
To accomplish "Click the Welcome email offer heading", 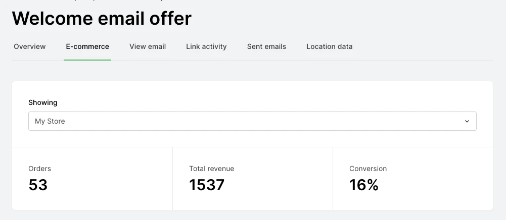I will pos(102,19).
